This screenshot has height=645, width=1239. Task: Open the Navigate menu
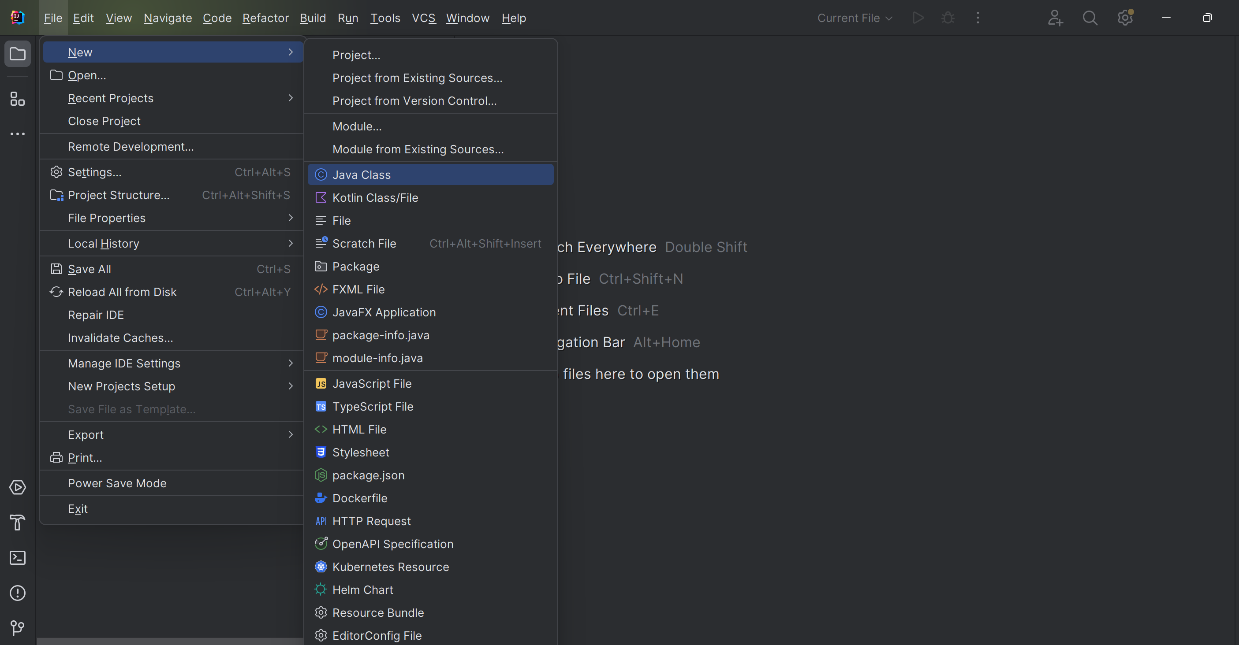point(168,18)
